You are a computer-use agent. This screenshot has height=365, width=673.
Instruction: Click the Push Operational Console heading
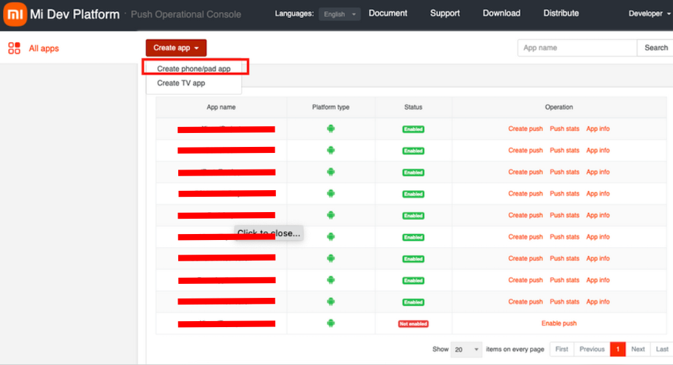[x=186, y=14]
